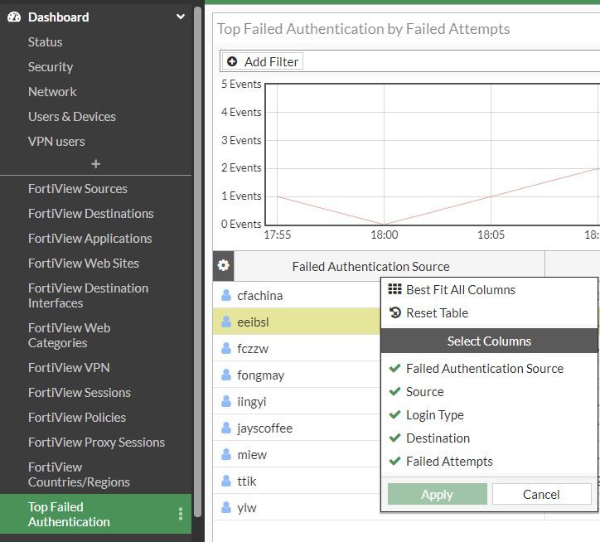Open FortiView Countries/Regions
Viewport: 600px width, 542px height.
[79, 475]
